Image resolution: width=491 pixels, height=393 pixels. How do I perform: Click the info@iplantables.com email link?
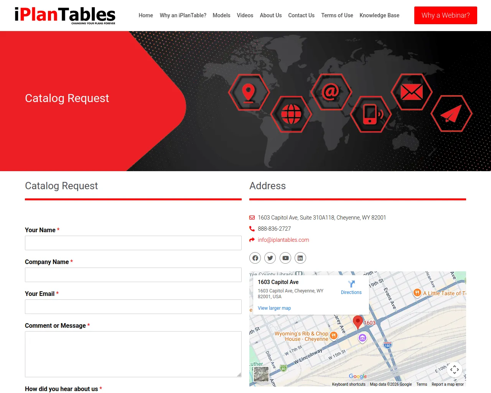283,240
